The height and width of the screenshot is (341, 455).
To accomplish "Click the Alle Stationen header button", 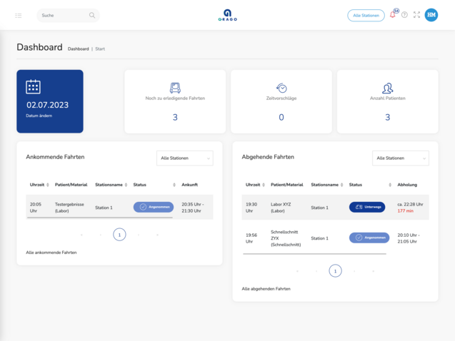I will point(366,15).
